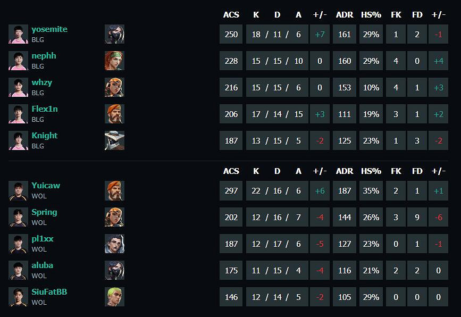Select whzy's Raze agent icon
Viewport: 461px width, 317px height.
[x=114, y=87]
